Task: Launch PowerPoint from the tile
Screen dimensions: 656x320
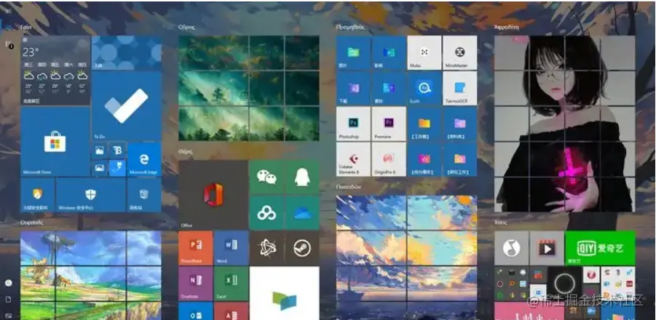Action: click(x=196, y=248)
